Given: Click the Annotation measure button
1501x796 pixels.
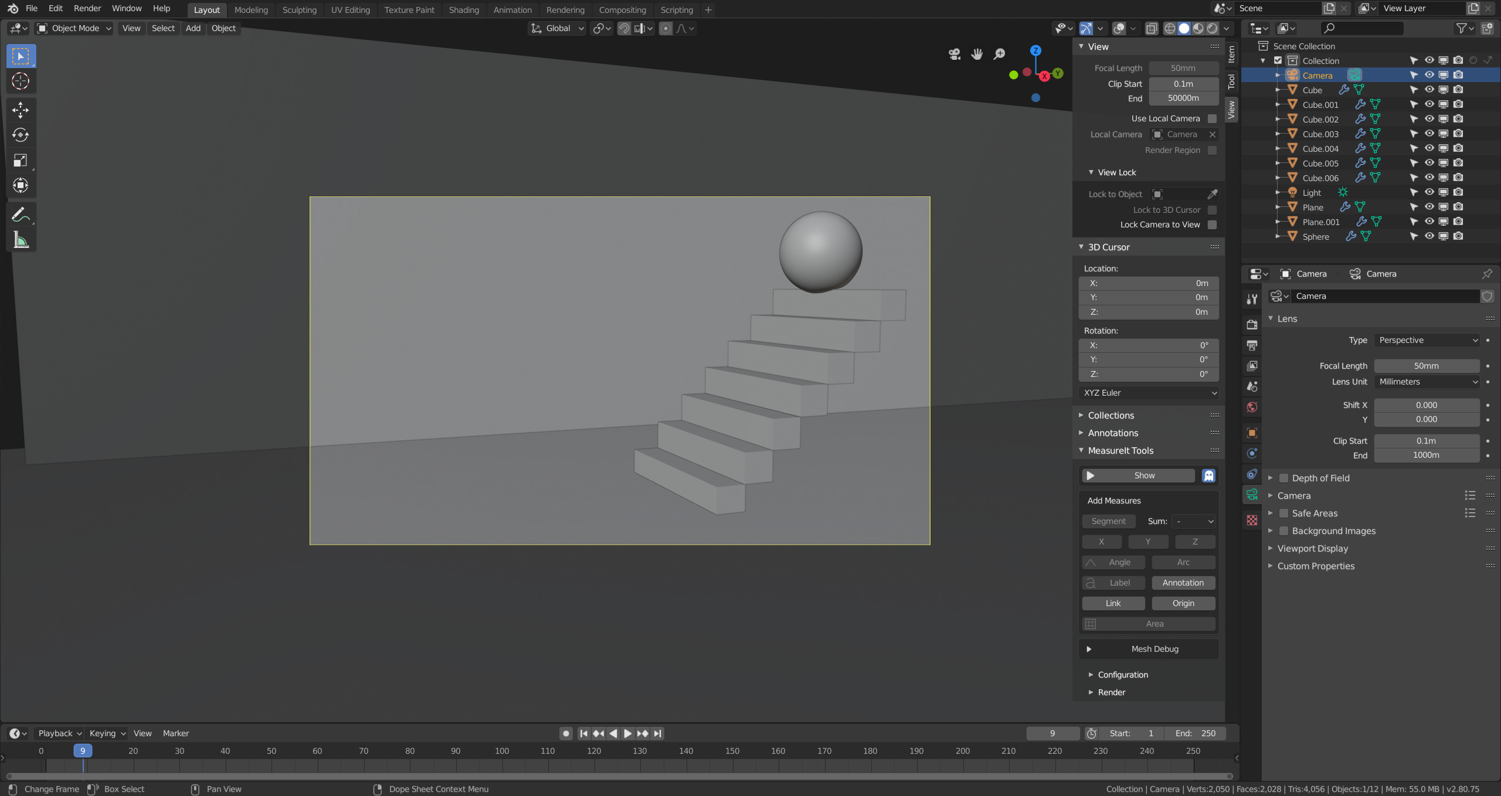Looking at the screenshot, I should (x=1183, y=583).
